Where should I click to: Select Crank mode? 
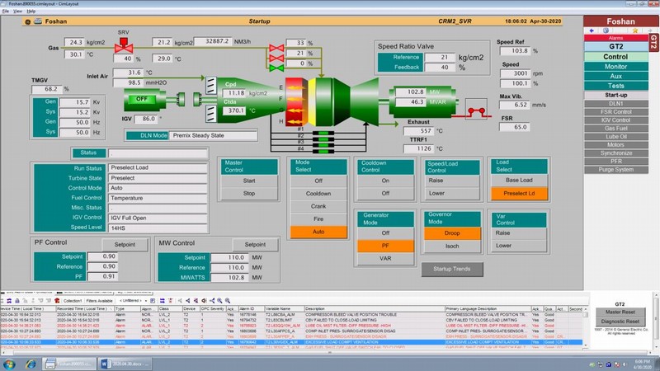(x=318, y=206)
